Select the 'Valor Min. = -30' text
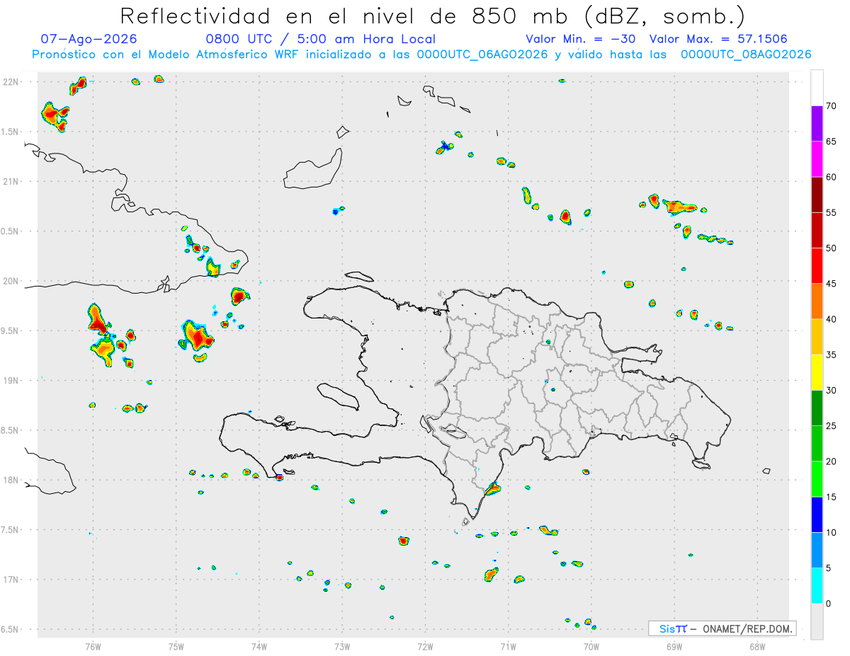The image size is (850, 656). point(582,39)
